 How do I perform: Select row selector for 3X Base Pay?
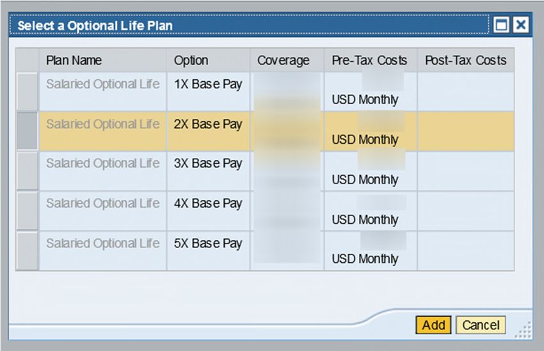27,171
